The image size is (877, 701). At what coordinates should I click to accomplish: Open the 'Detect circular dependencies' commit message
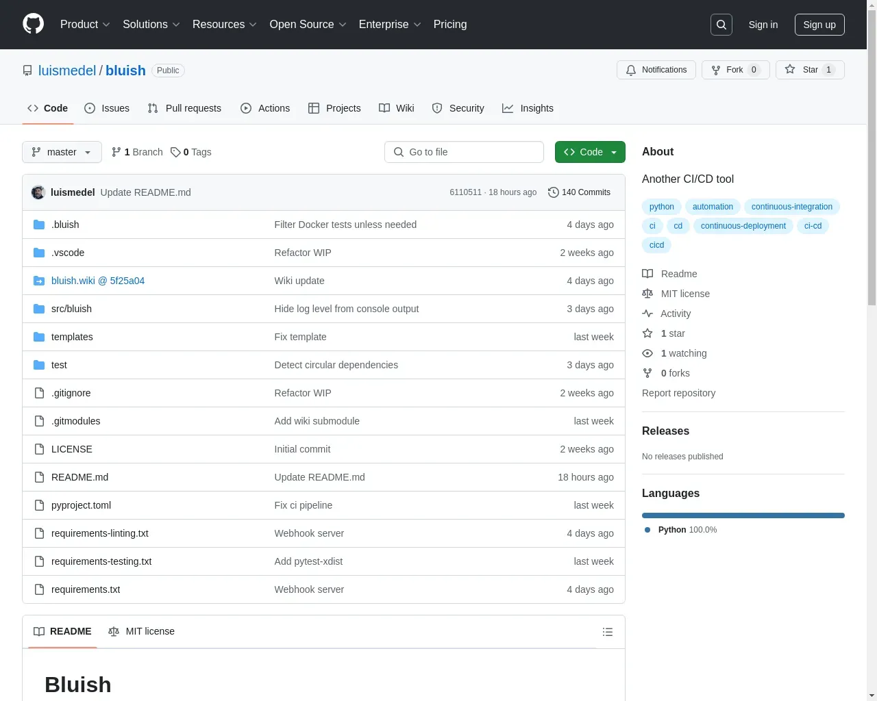pyautogui.click(x=336, y=365)
